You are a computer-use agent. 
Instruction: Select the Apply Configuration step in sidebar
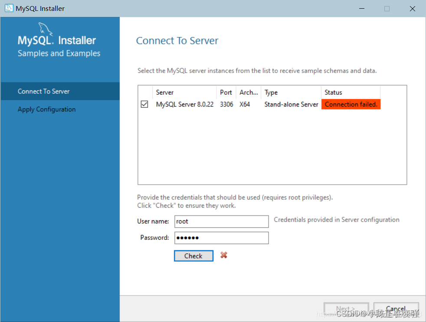[x=46, y=109]
